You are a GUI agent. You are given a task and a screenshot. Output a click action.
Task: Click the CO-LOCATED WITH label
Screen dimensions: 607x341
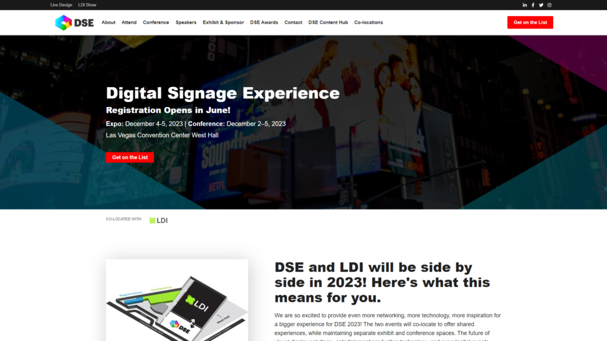[123, 219]
